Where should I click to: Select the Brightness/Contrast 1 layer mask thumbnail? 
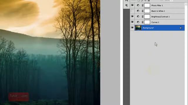point(147,17)
